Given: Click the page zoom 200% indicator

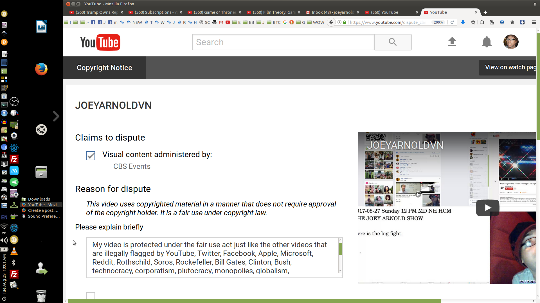Looking at the screenshot, I should (438, 22).
